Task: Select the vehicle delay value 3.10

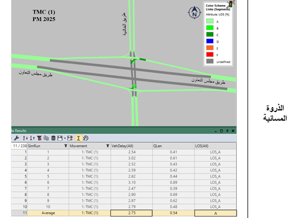Action: click(132, 183)
